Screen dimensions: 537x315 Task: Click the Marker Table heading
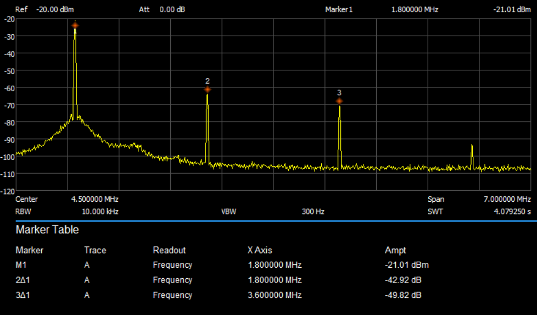click(47, 230)
